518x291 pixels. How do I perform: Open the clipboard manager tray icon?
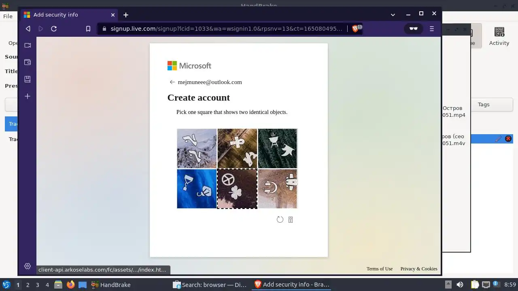pyautogui.click(x=475, y=285)
